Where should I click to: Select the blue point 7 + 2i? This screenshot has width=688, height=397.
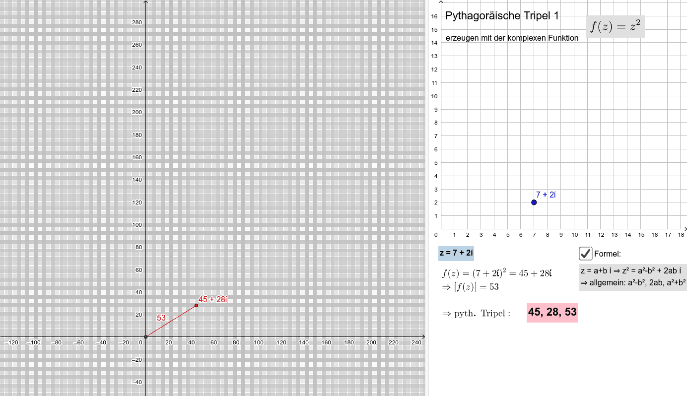point(534,202)
